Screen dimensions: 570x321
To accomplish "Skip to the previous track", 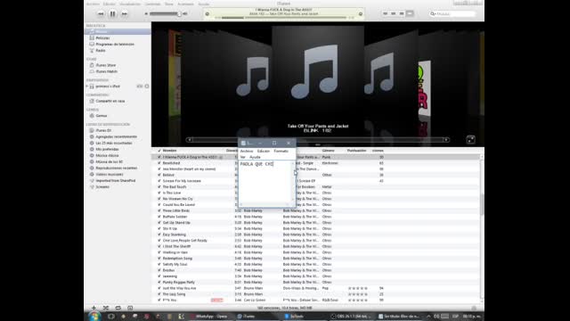I will [x=101, y=14].
